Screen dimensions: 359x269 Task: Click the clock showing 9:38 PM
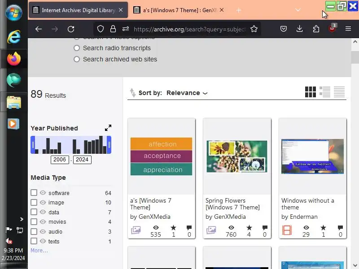tap(13, 251)
